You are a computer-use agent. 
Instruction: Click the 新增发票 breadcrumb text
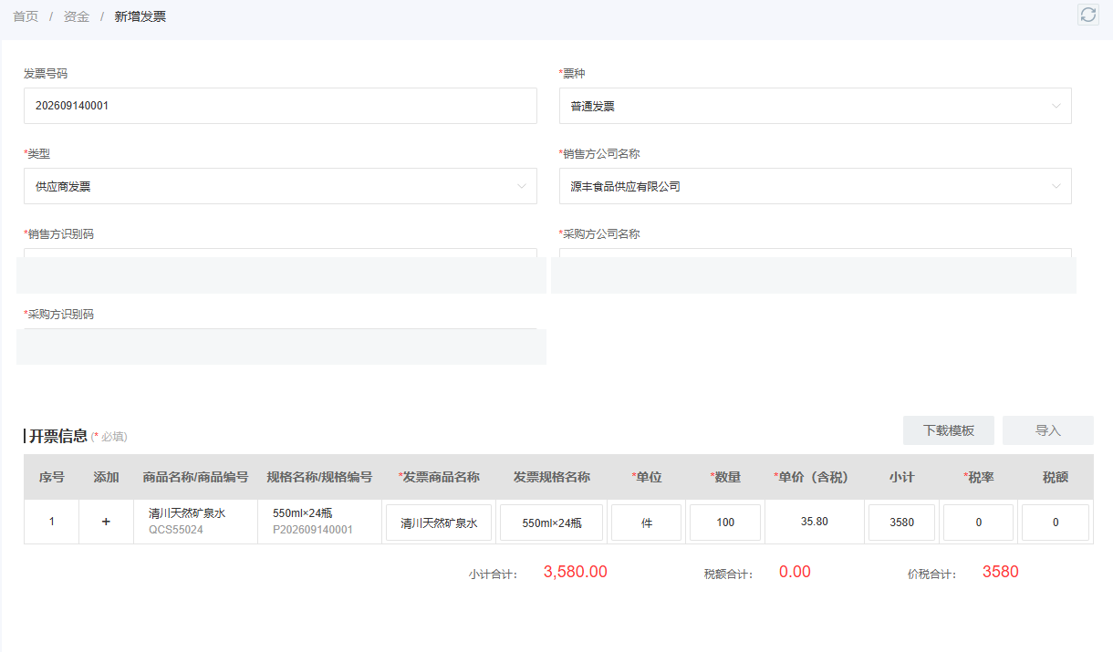[x=140, y=16]
